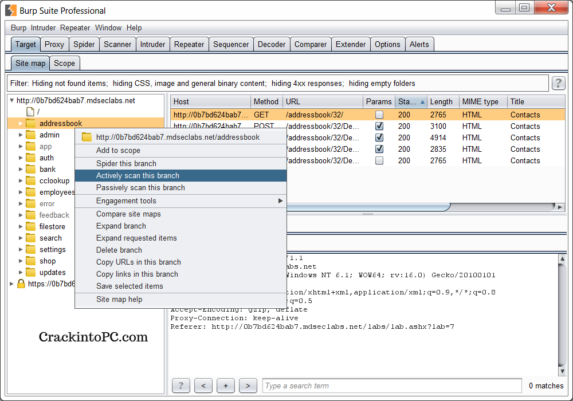Click request viewer scrollbar down arrow
Viewport: 573px width, 401px height.
point(563,371)
